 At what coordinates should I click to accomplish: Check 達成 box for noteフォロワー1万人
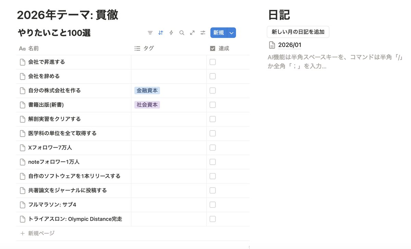point(213,162)
